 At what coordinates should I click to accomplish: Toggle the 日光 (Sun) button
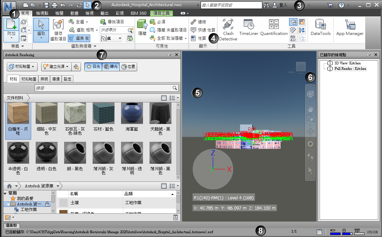[x=93, y=67]
